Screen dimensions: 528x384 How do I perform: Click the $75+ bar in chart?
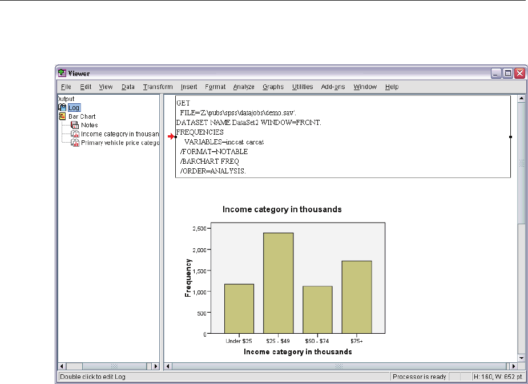[357, 297]
